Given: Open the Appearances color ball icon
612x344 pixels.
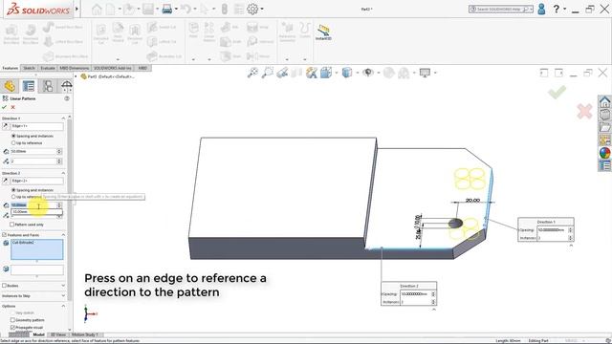Looking at the screenshot, I should (604, 153).
